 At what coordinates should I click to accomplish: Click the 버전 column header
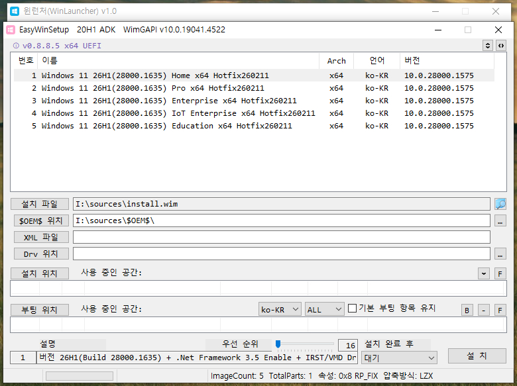(447, 61)
